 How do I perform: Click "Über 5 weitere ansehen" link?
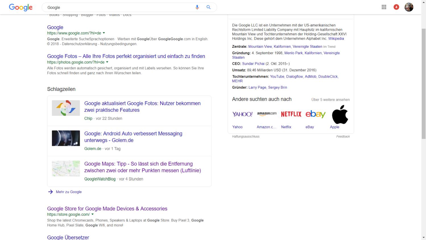point(330,100)
